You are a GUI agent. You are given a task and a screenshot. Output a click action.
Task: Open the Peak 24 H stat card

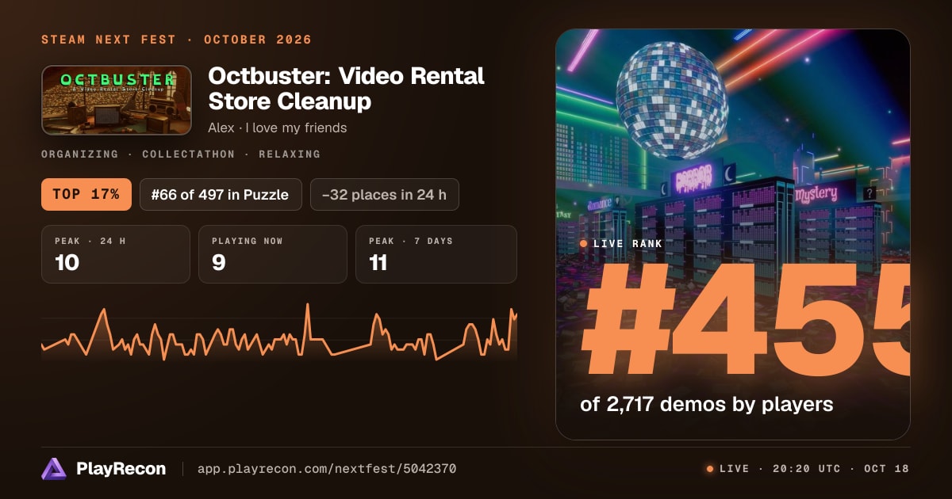pos(116,254)
